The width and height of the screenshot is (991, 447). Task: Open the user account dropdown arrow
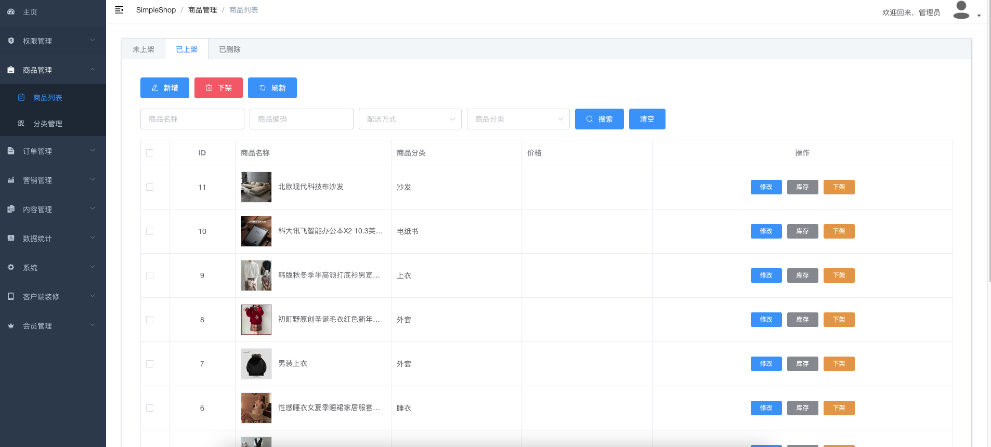979,16
